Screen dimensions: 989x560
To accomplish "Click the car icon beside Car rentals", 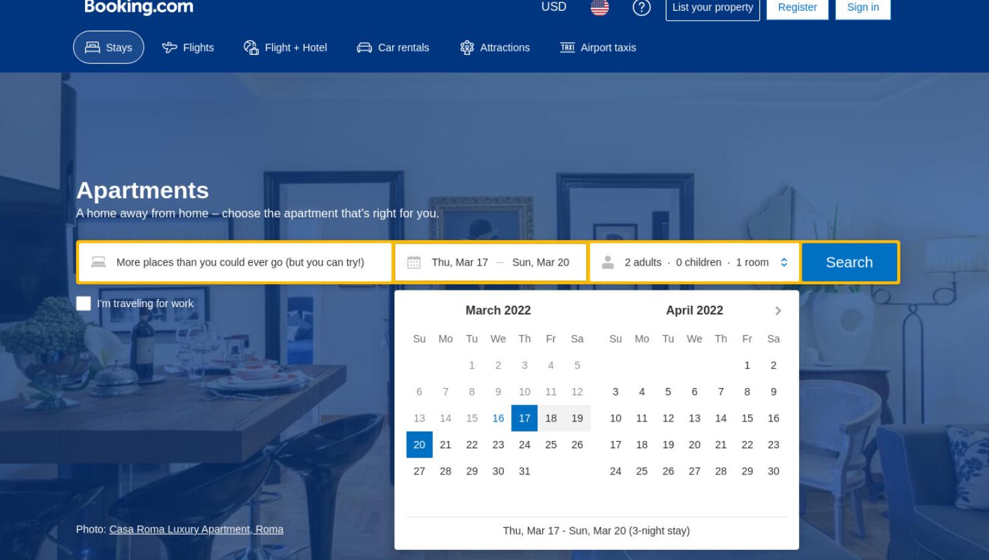I will pyautogui.click(x=364, y=48).
